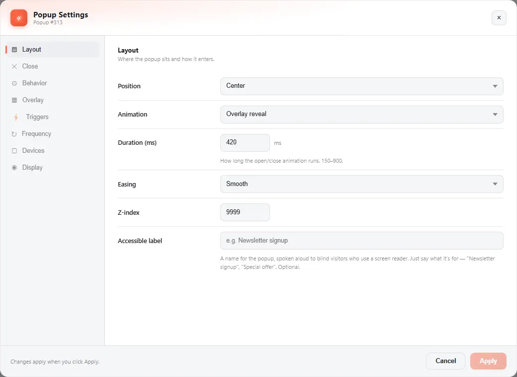Click the Animation field label
517x377 pixels.
point(133,115)
